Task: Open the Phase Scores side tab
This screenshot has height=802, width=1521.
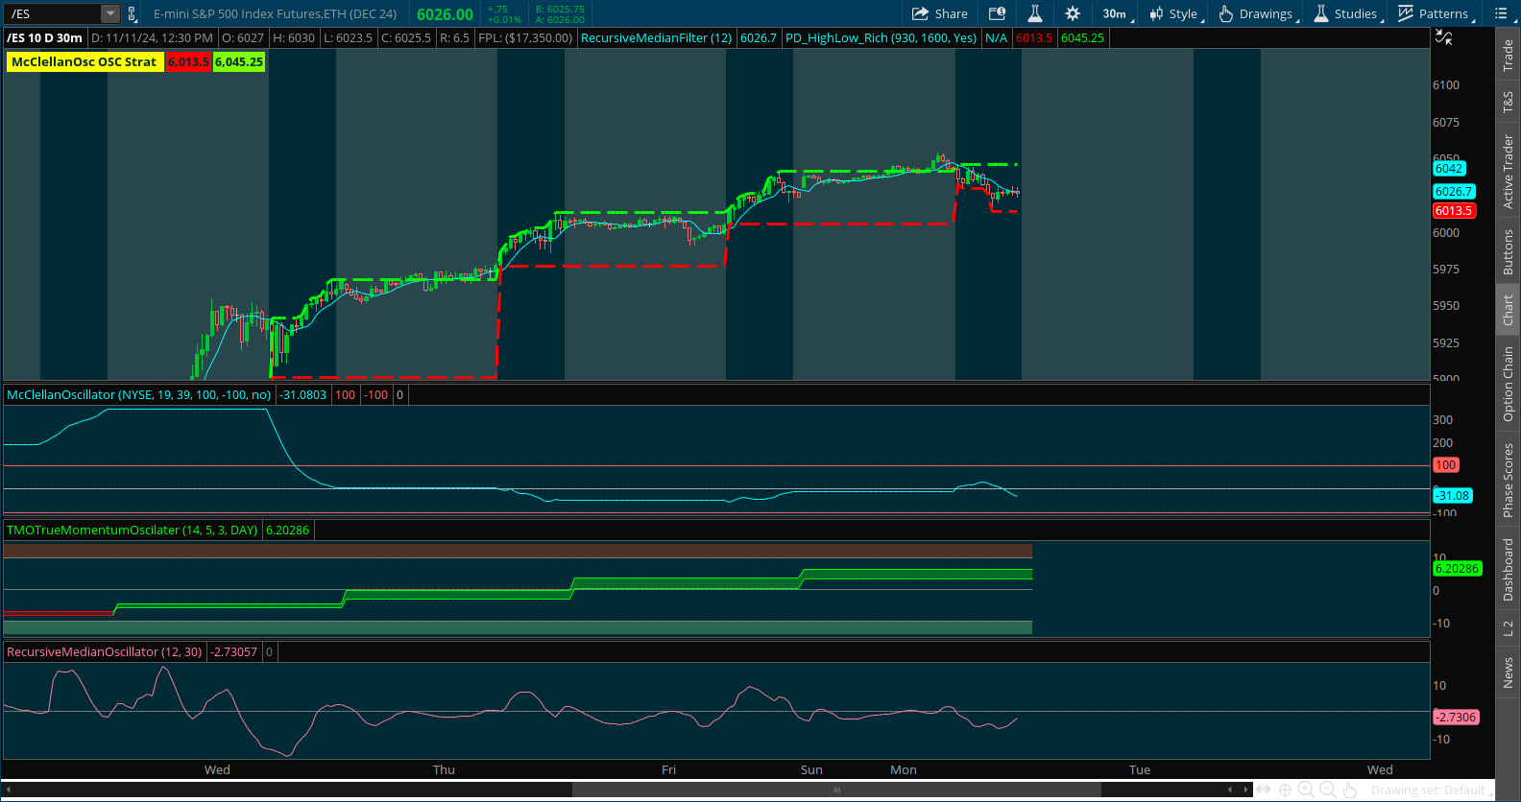Action: [x=1508, y=481]
